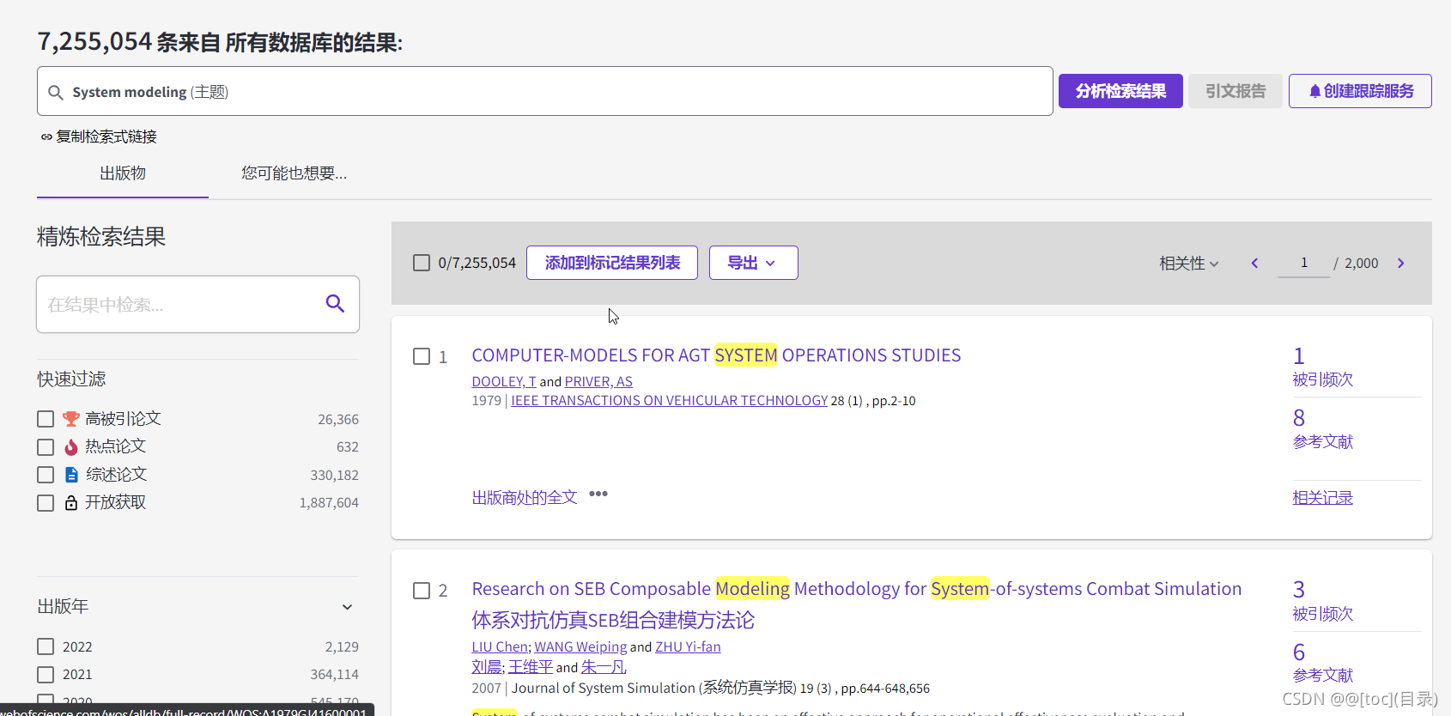
Task: Open author link WANG Weiping
Action: (580, 646)
